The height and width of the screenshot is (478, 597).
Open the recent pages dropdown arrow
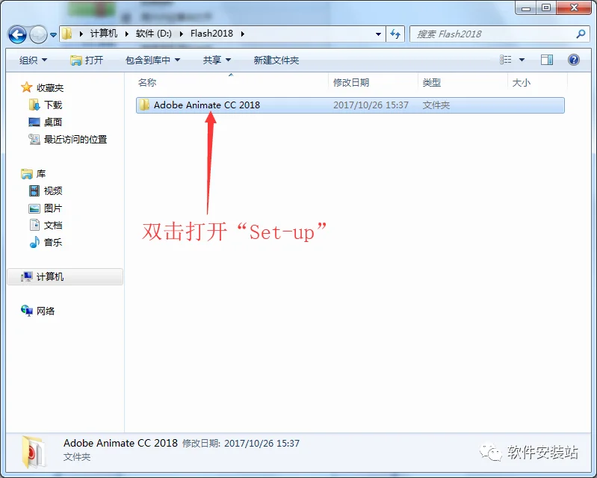[53, 35]
